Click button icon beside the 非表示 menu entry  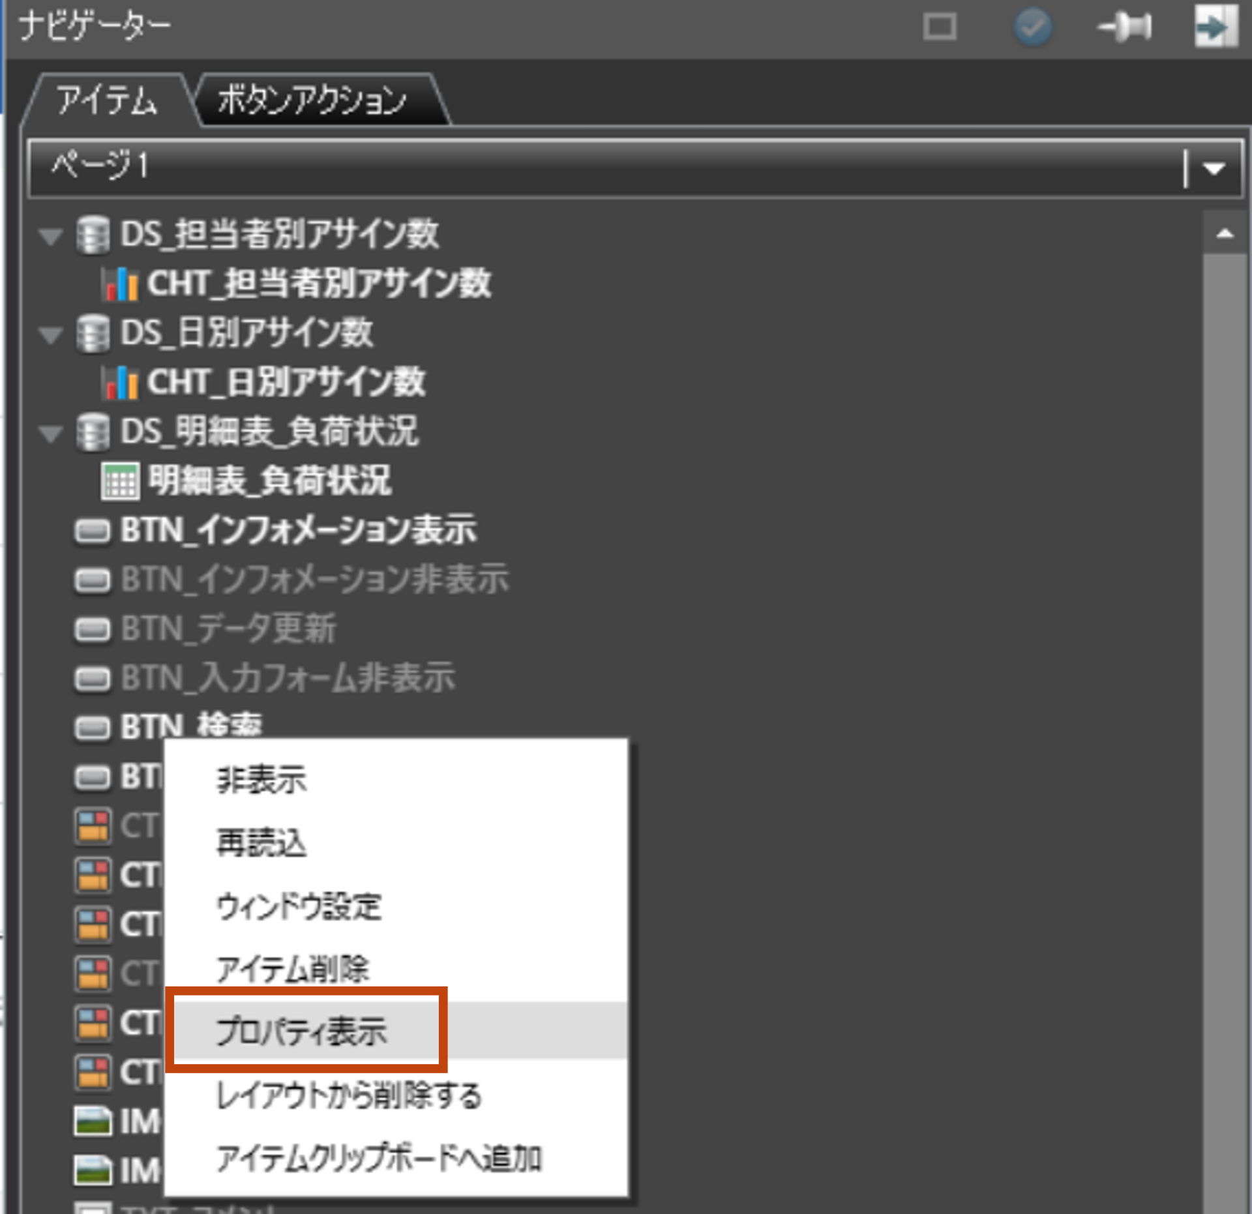coord(93,778)
